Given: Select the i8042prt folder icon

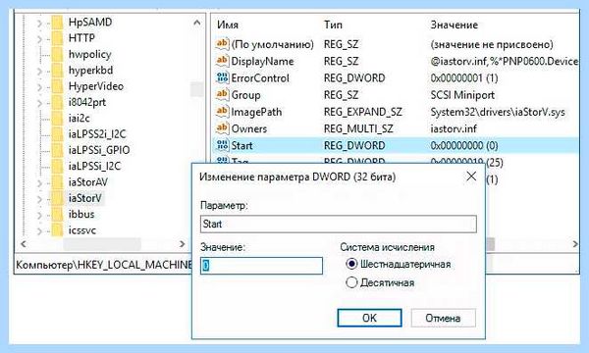Looking at the screenshot, I should pos(57,103).
